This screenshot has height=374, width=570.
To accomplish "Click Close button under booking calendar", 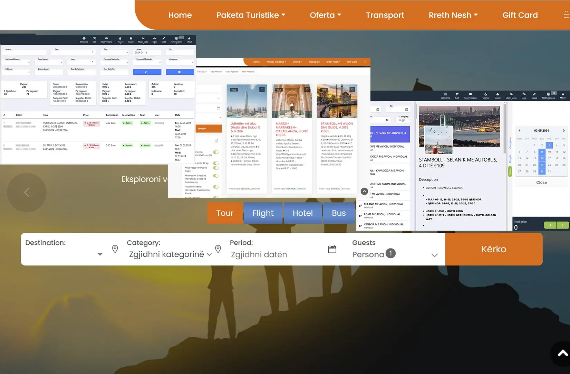I will [541, 183].
